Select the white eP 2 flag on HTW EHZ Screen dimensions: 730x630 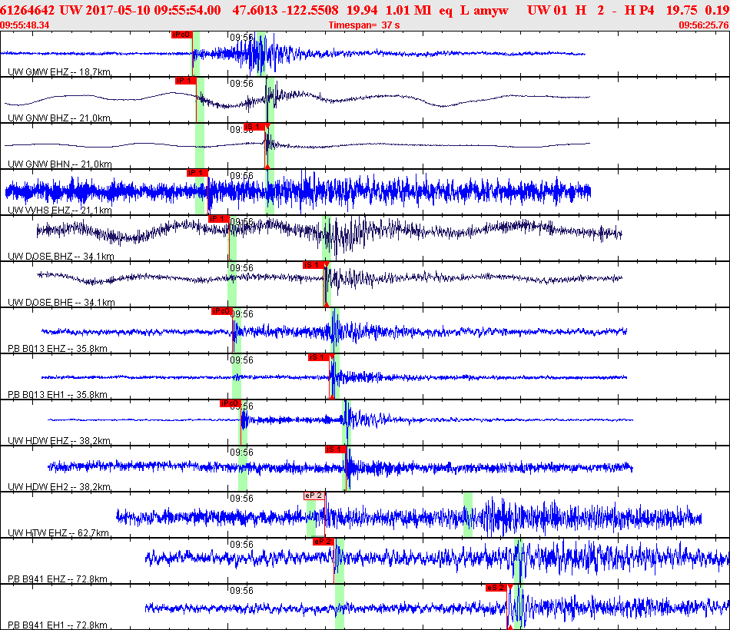point(314,496)
